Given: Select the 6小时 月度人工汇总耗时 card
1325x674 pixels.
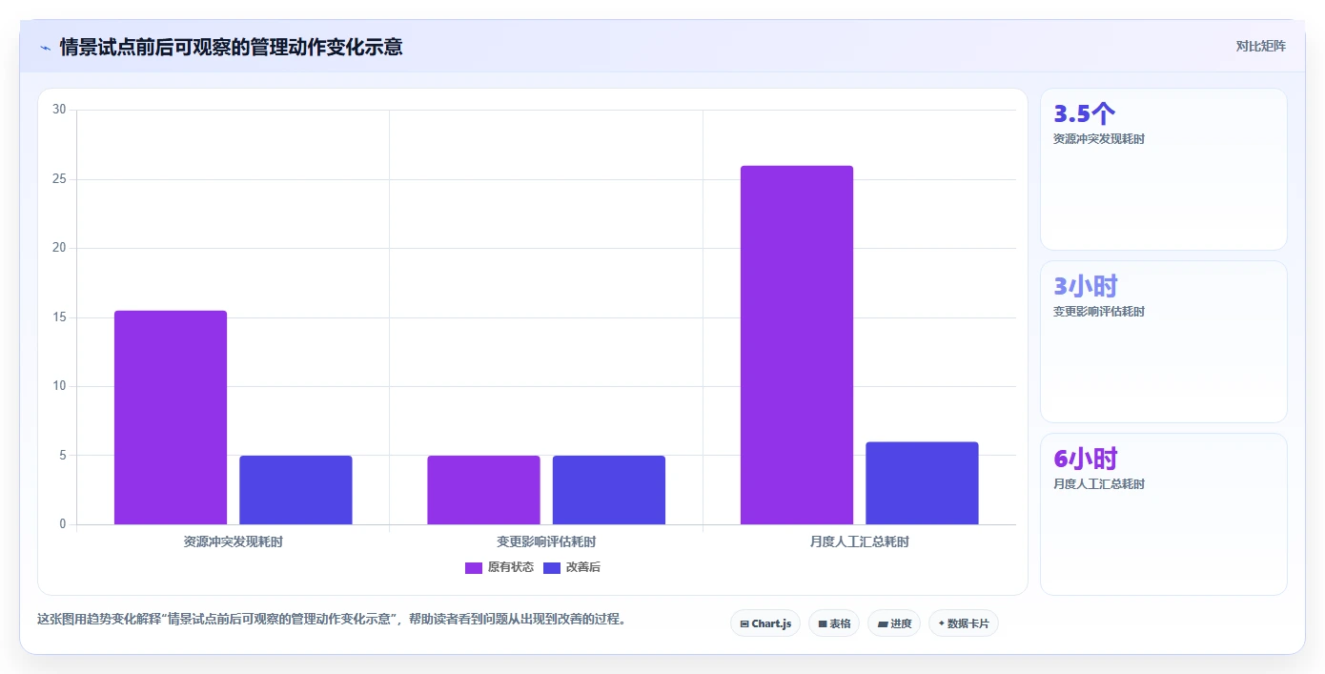Looking at the screenshot, I should pos(1164,515).
